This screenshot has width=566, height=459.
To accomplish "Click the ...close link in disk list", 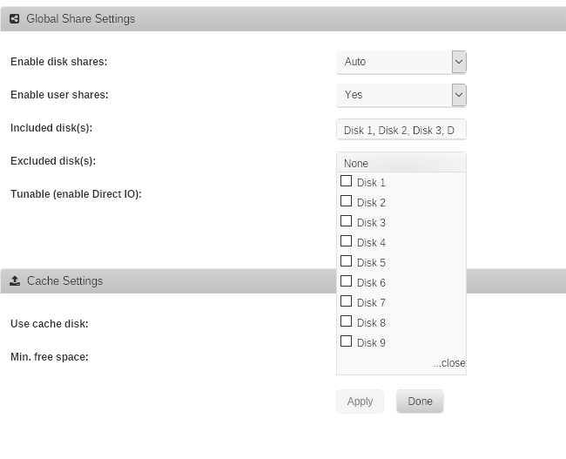I will [x=449, y=363].
